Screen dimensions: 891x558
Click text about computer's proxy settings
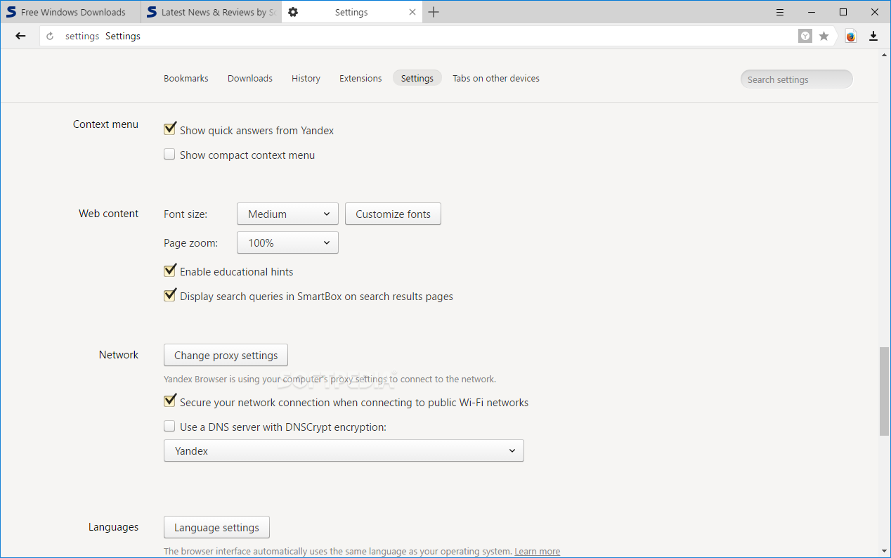tap(330, 379)
